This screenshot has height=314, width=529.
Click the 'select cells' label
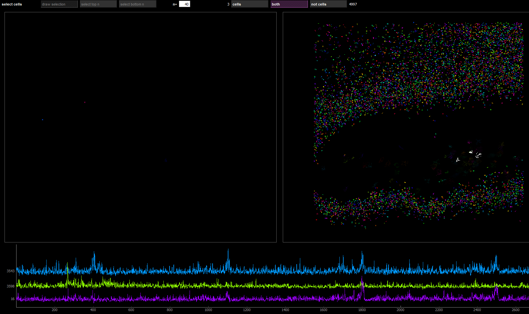[x=12, y=4]
